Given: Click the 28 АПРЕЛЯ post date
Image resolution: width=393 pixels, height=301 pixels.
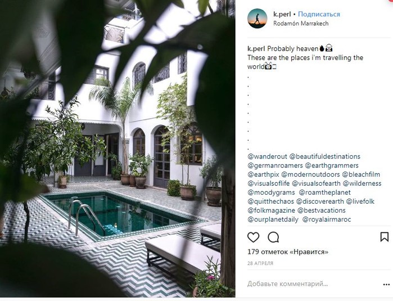Looking at the screenshot, I should 260,263.
